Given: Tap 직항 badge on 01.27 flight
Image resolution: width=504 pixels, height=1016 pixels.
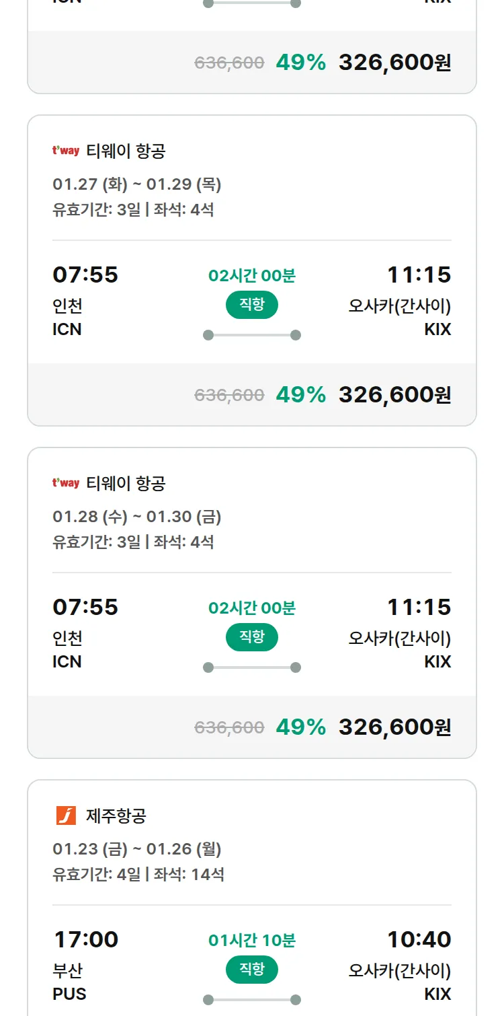Looking at the screenshot, I should pos(252,305).
